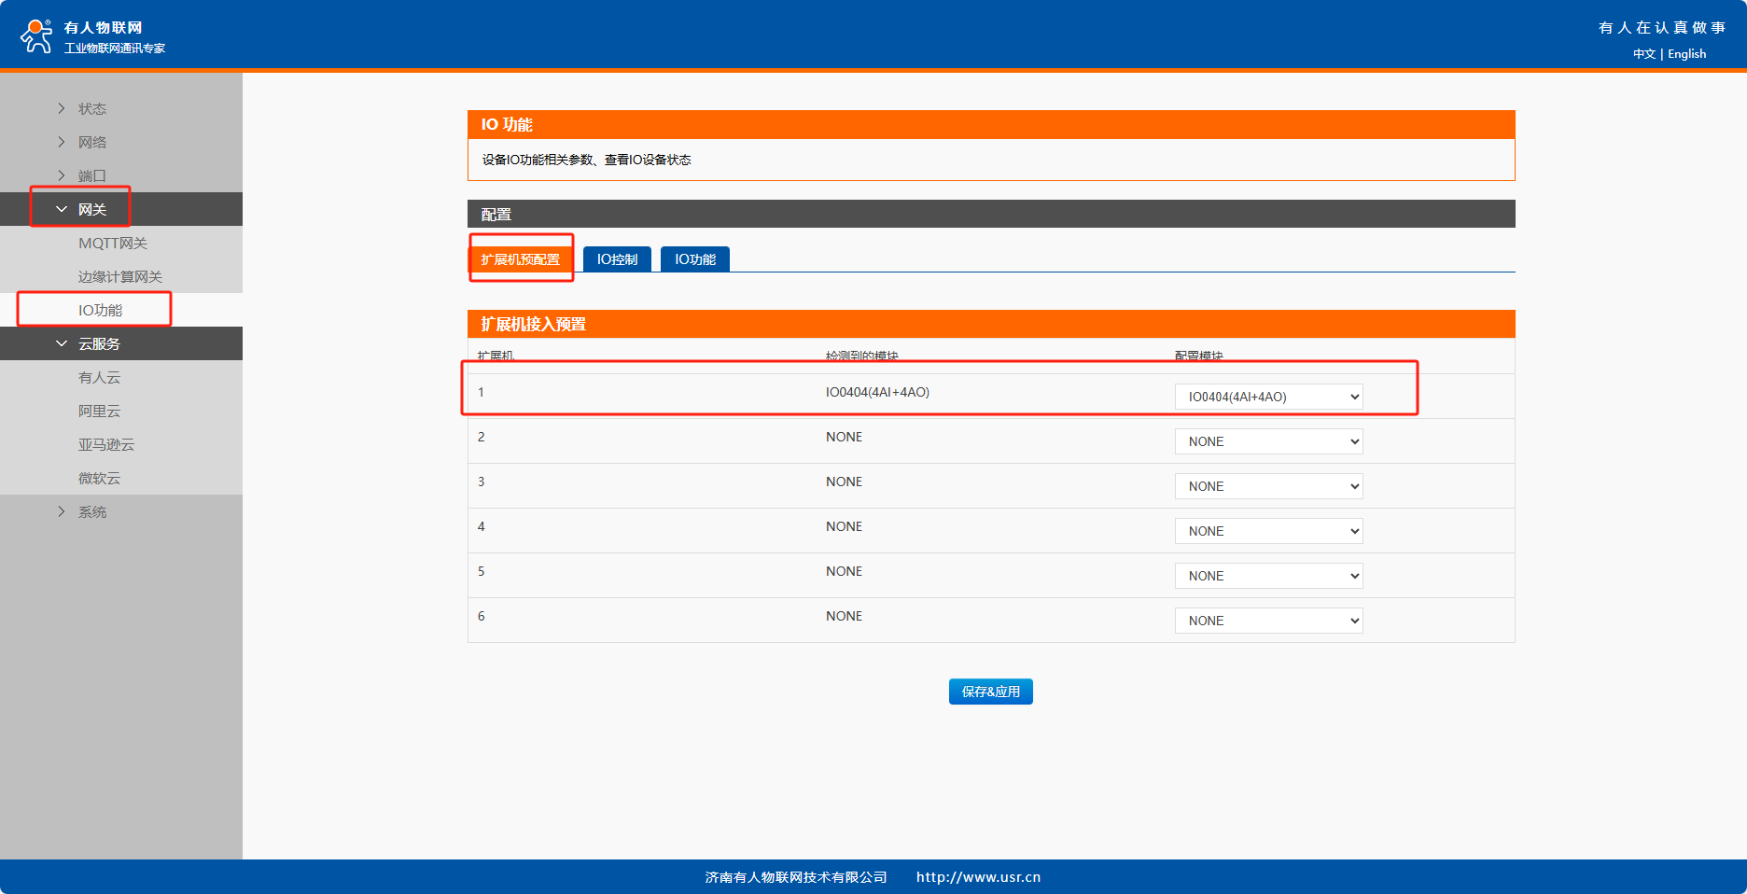Open the www.usr.cn footer link

point(978,877)
